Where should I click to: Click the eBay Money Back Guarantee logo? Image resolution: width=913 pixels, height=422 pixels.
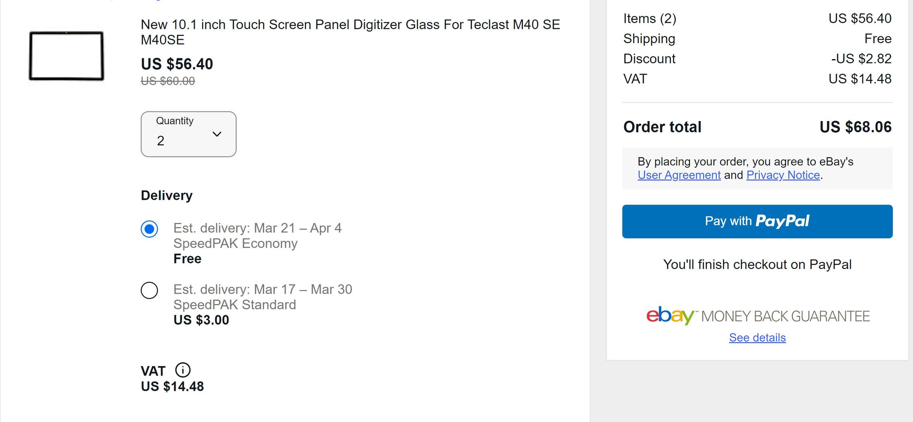click(x=757, y=316)
